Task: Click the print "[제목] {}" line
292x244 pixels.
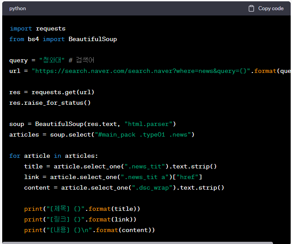Action: [x=82, y=209]
